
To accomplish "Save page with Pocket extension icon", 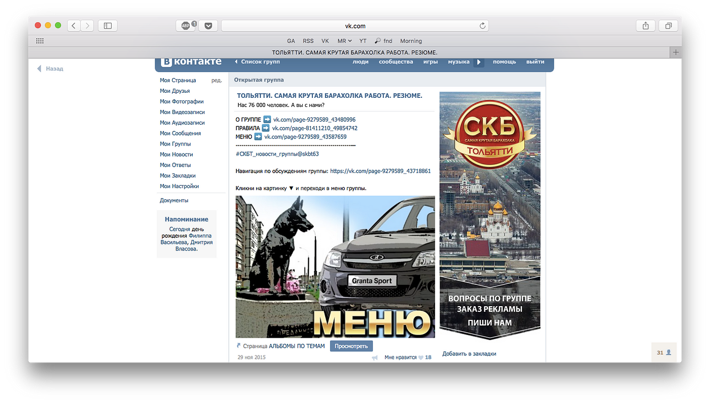I will pos(208,26).
